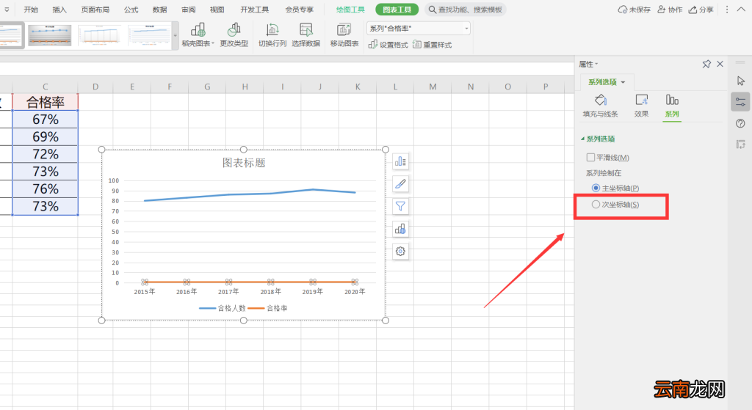Select the 效果 effects section
This screenshot has height=410, width=752.
[641, 106]
